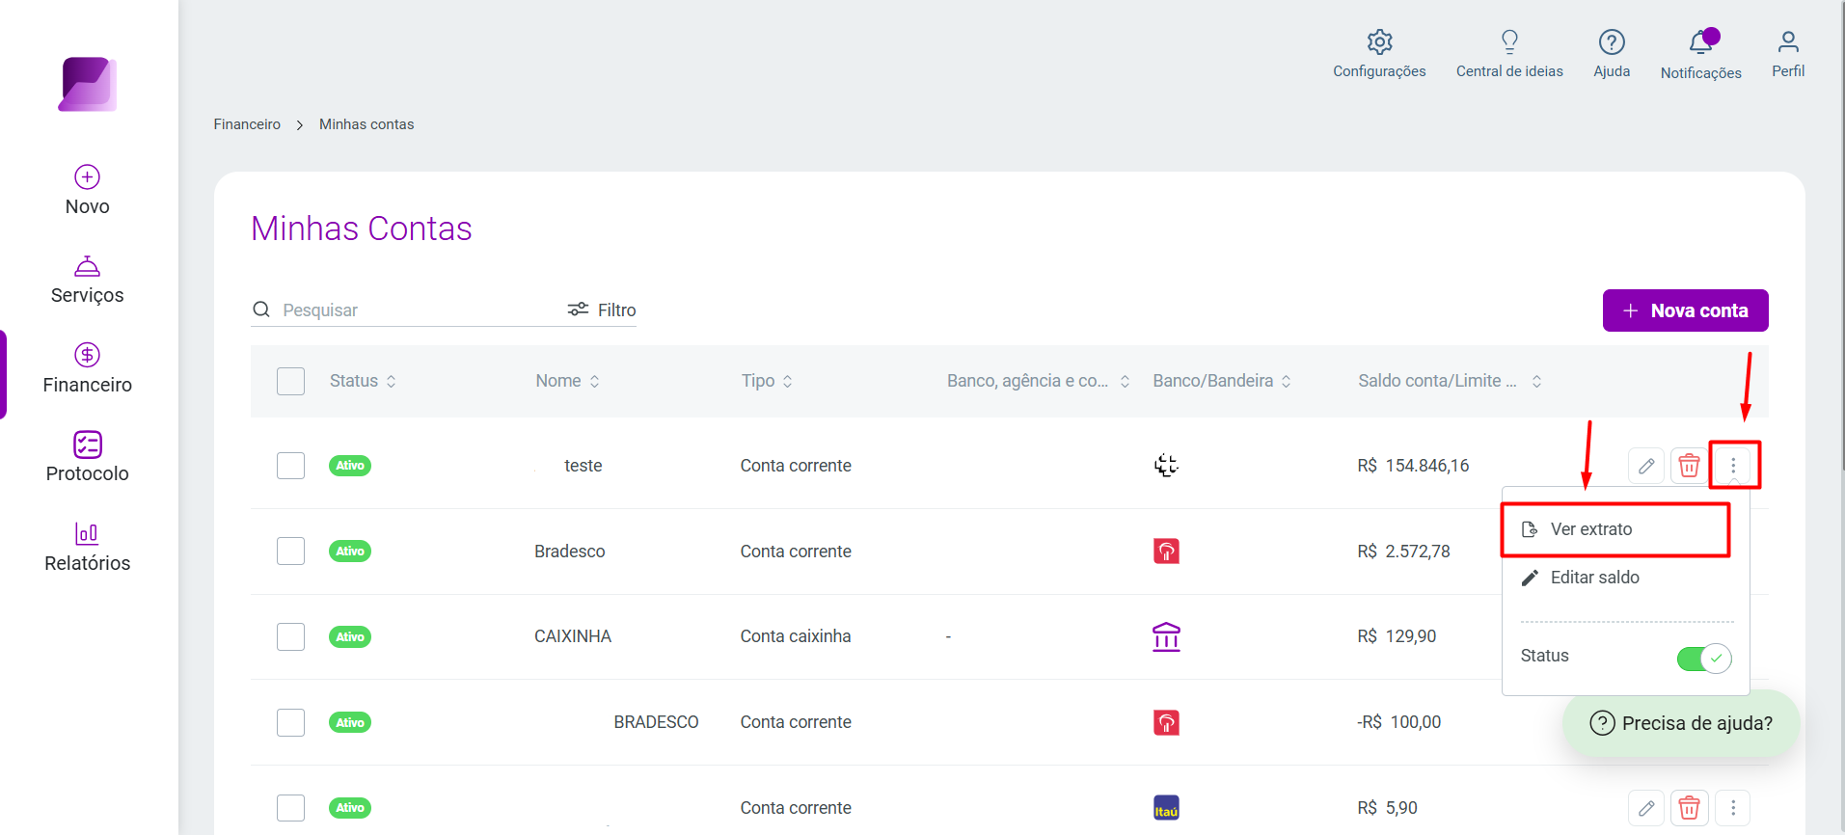Sort by Saldo conta/Limite column arrows
The width and height of the screenshot is (1845, 835).
click(1536, 381)
